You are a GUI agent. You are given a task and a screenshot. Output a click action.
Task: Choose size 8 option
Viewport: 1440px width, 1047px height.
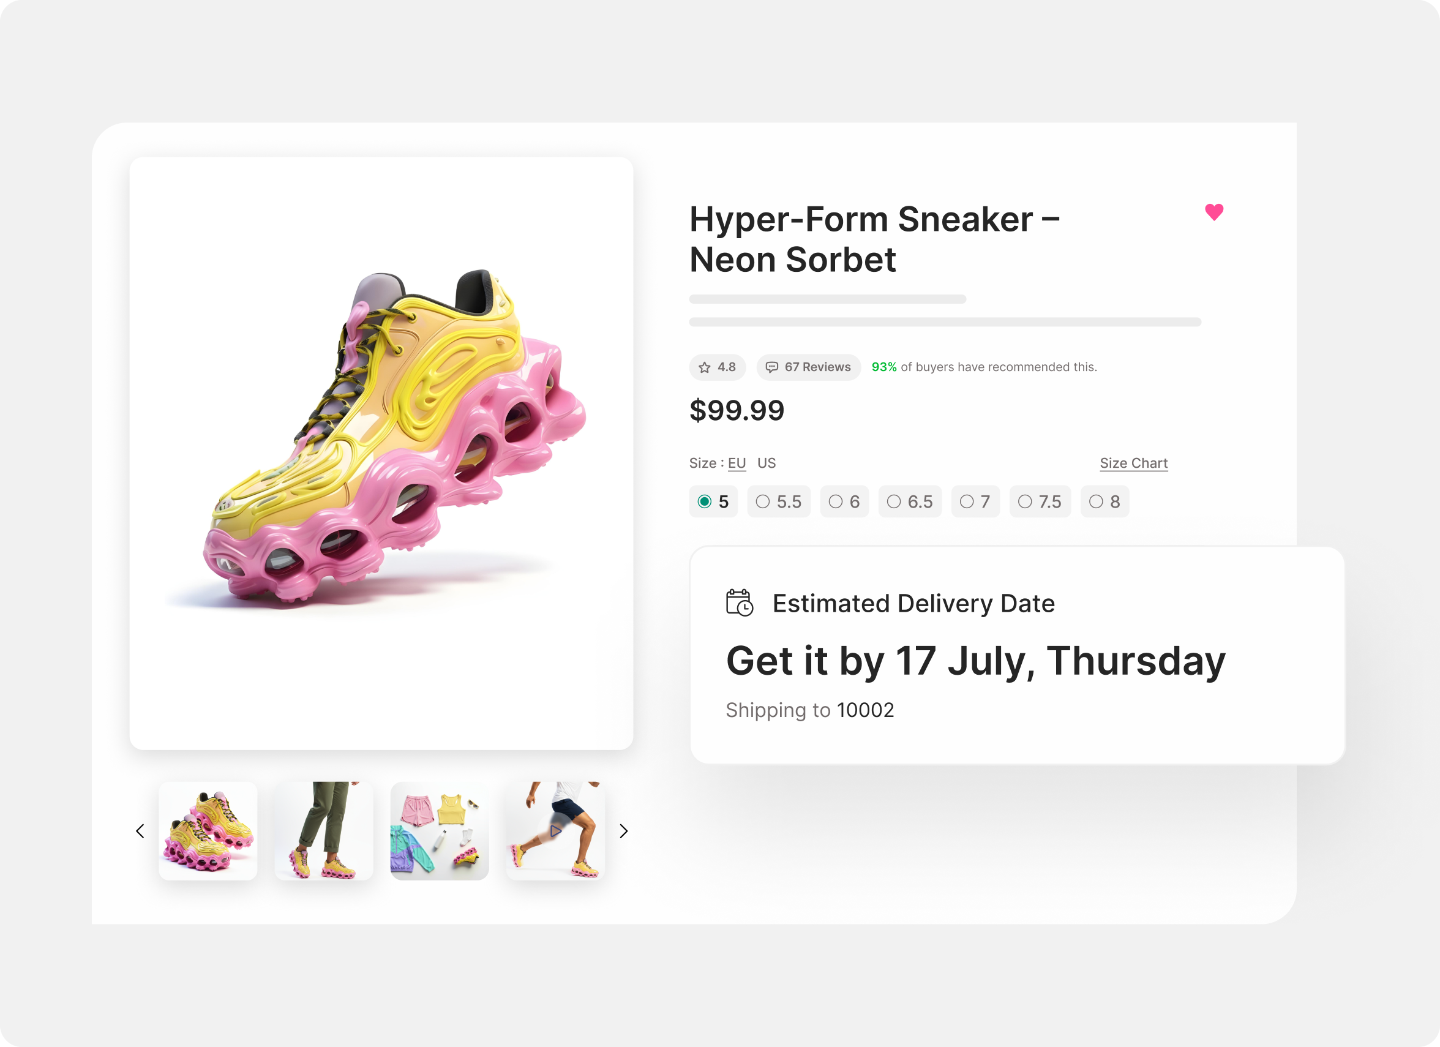coord(1104,501)
